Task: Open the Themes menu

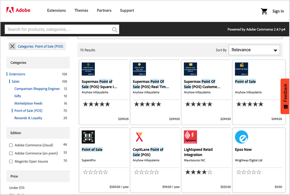Action: coord(81,10)
